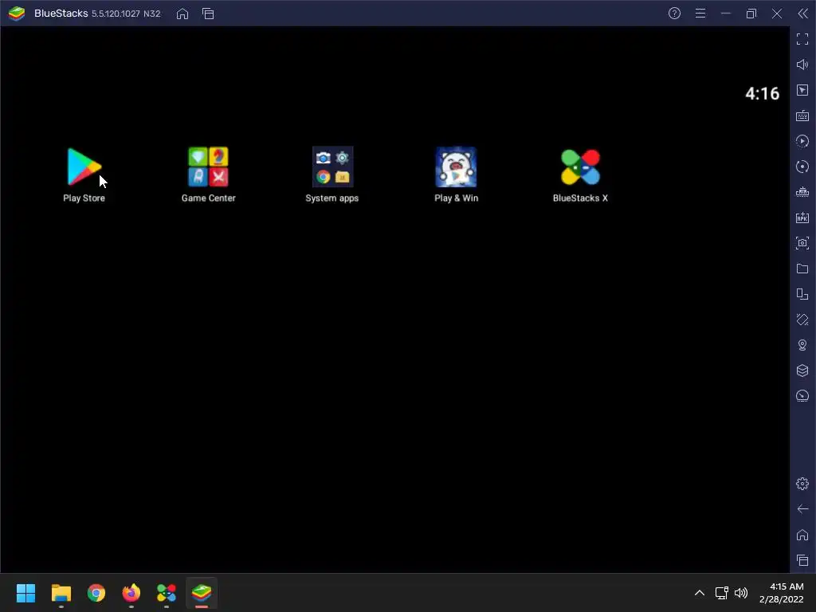Click the network icon in system tray
Viewport: 816px width, 612px height.
tap(721, 593)
